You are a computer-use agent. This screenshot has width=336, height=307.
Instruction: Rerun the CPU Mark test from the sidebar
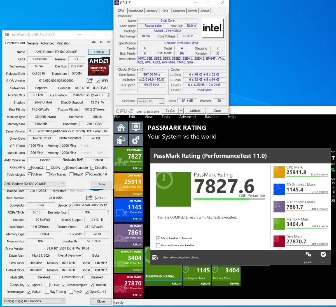click(137, 194)
